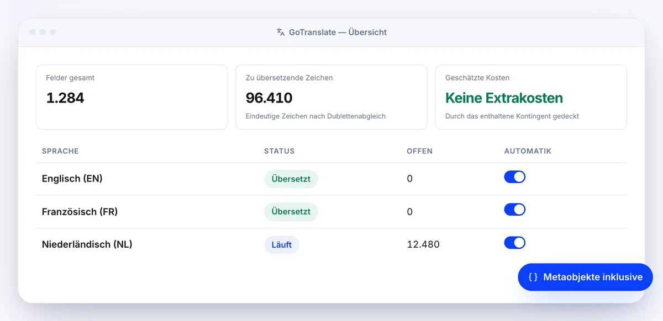The height and width of the screenshot is (321, 663).
Task: Click the Felder gesamt label
Action: 70,78
